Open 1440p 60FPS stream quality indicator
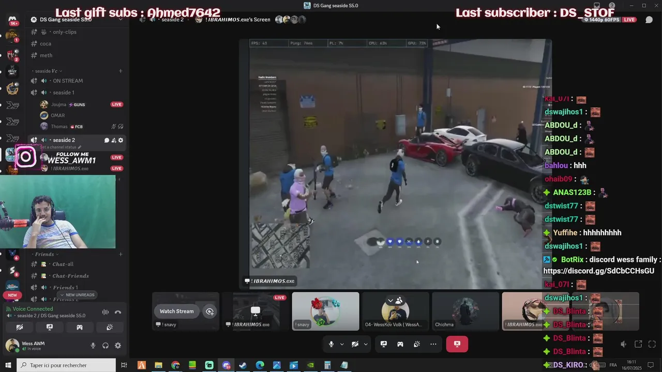The image size is (662, 372). click(x=603, y=20)
